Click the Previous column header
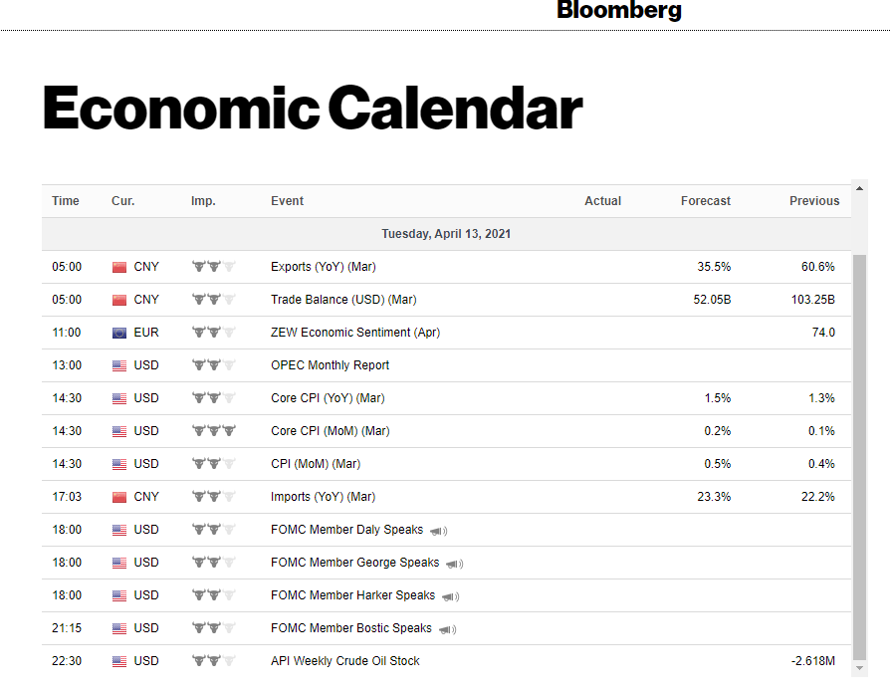The width and height of the screenshot is (891, 695). click(813, 201)
